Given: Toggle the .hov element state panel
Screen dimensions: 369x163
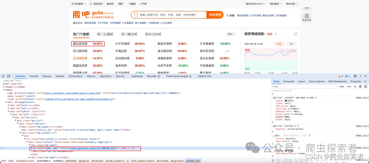Looking at the screenshot, I should pyautogui.click(x=341, y=86).
